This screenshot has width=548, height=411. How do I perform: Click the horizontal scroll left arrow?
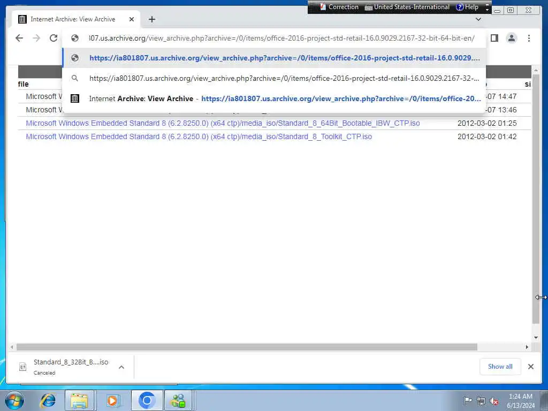coord(12,347)
